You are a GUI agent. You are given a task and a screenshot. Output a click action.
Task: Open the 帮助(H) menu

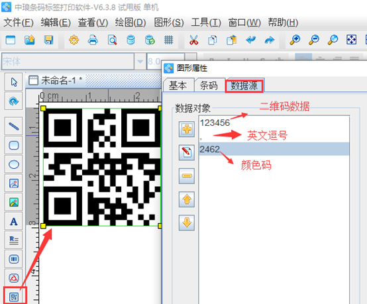283,23
